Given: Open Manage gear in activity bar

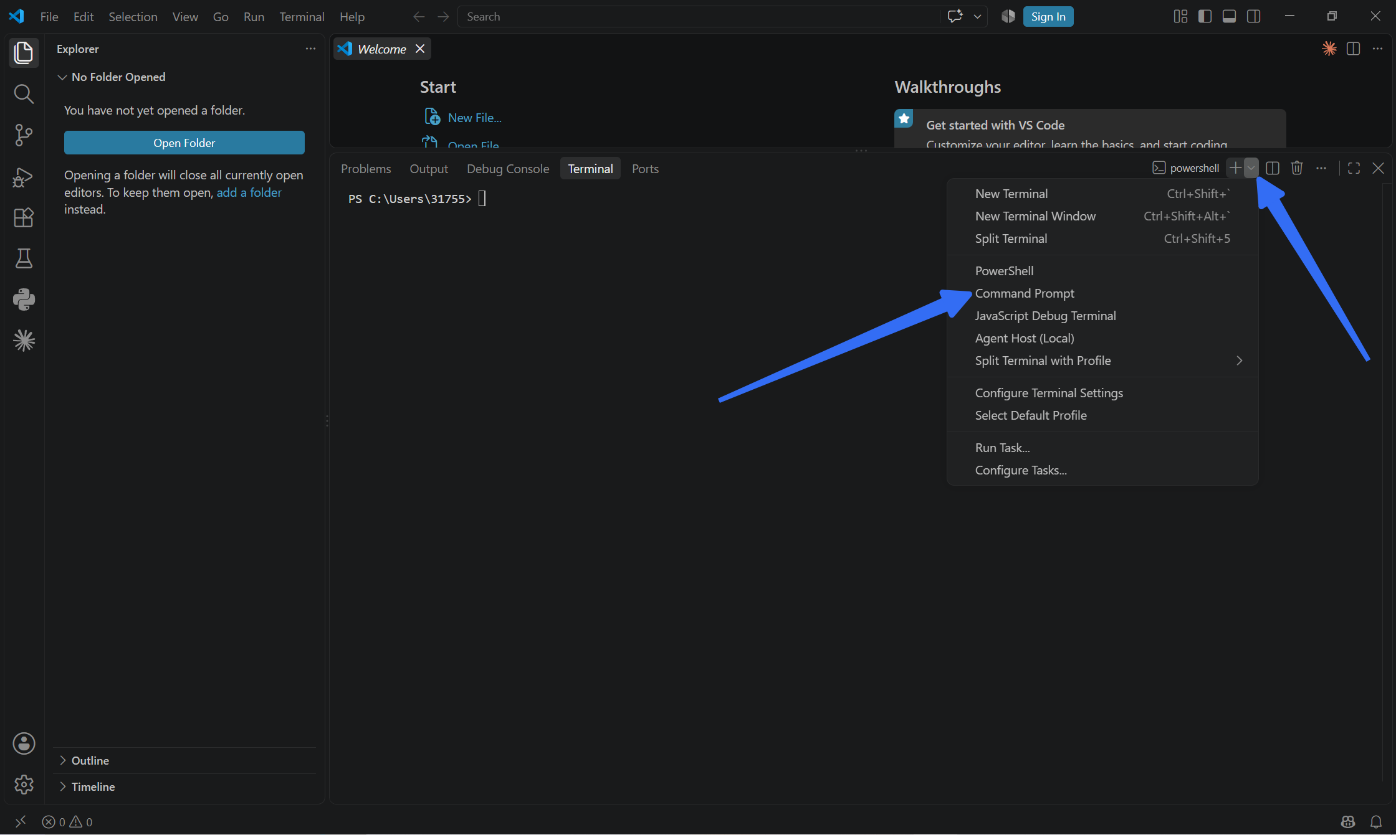Looking at the screenshot, I should click(24, 784).
